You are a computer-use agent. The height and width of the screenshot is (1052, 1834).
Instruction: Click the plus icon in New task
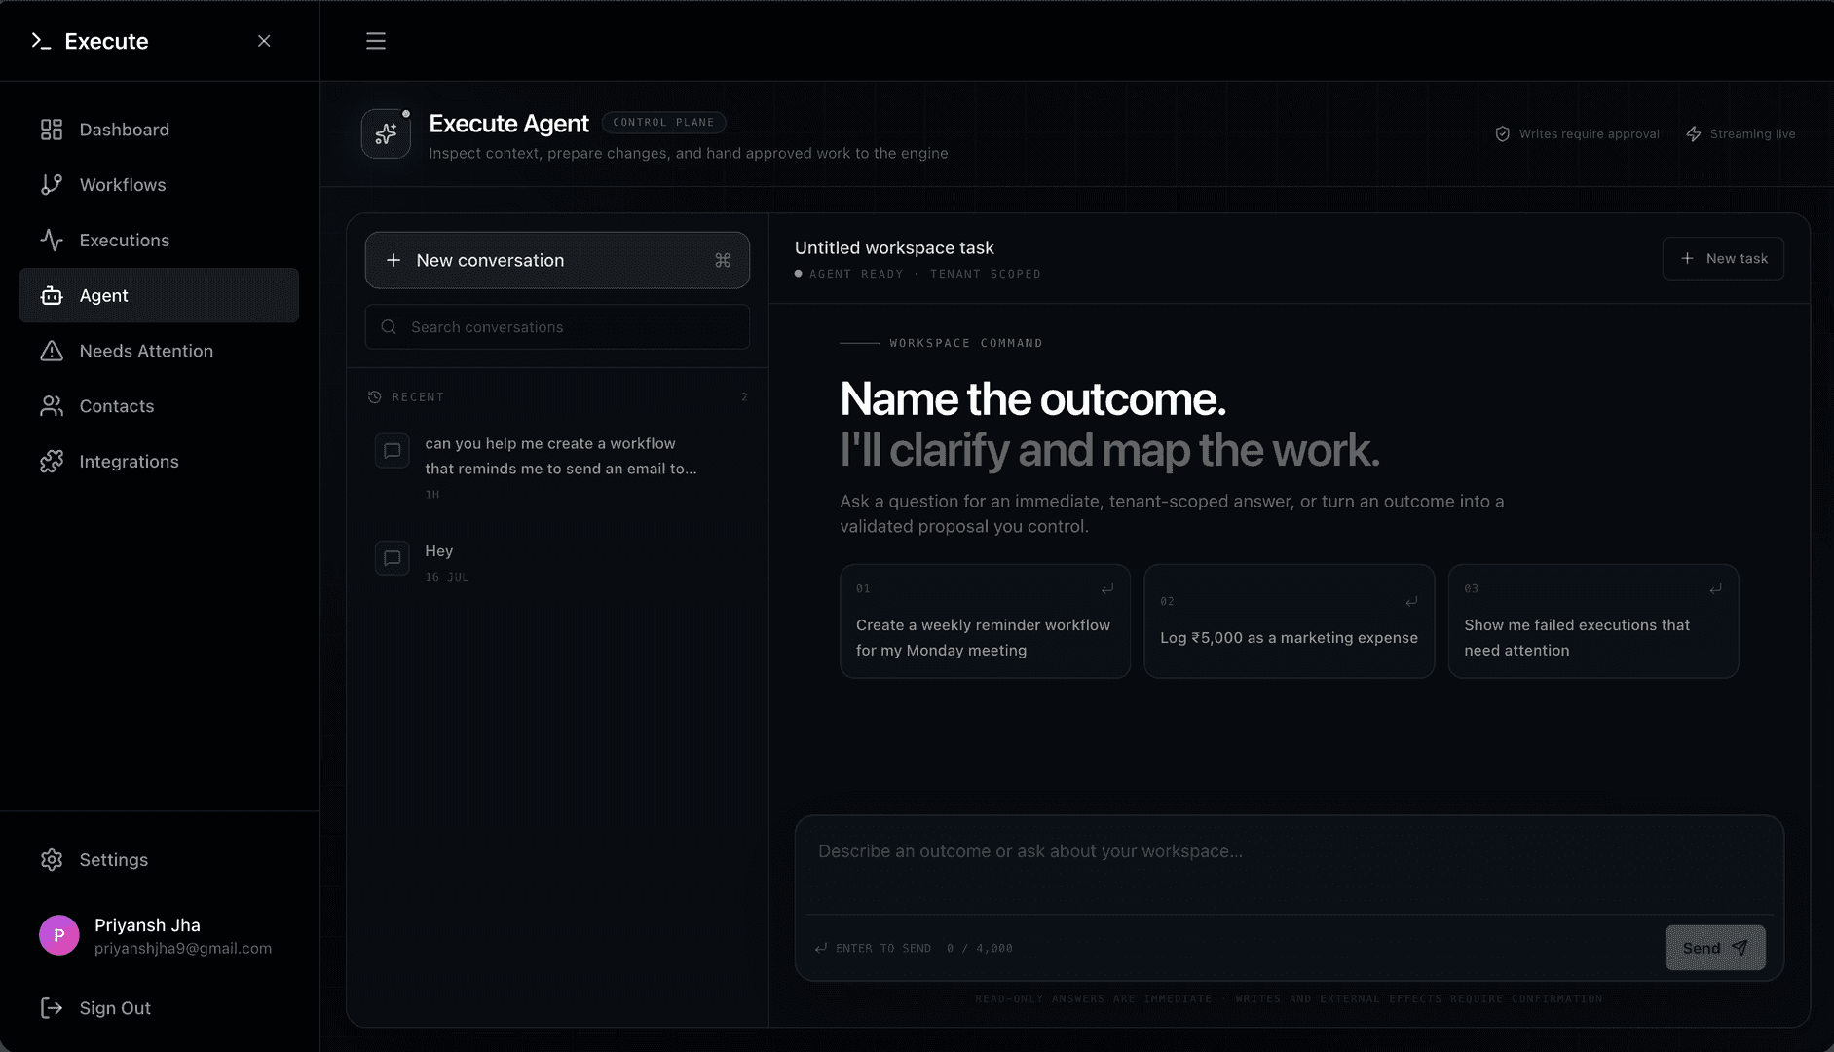click(x=1688, y=258)
